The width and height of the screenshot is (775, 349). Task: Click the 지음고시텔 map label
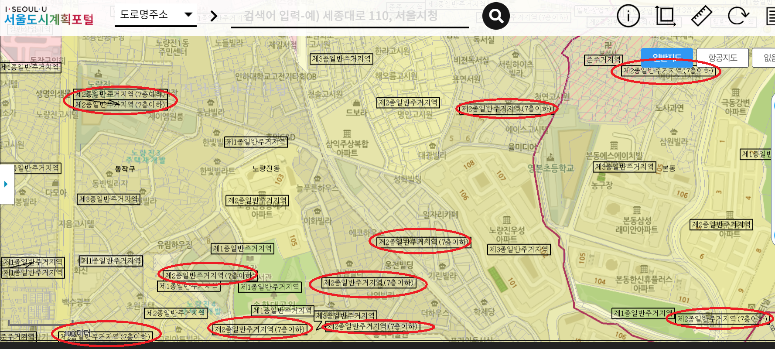pyautogui.click(x=76, y=224)
